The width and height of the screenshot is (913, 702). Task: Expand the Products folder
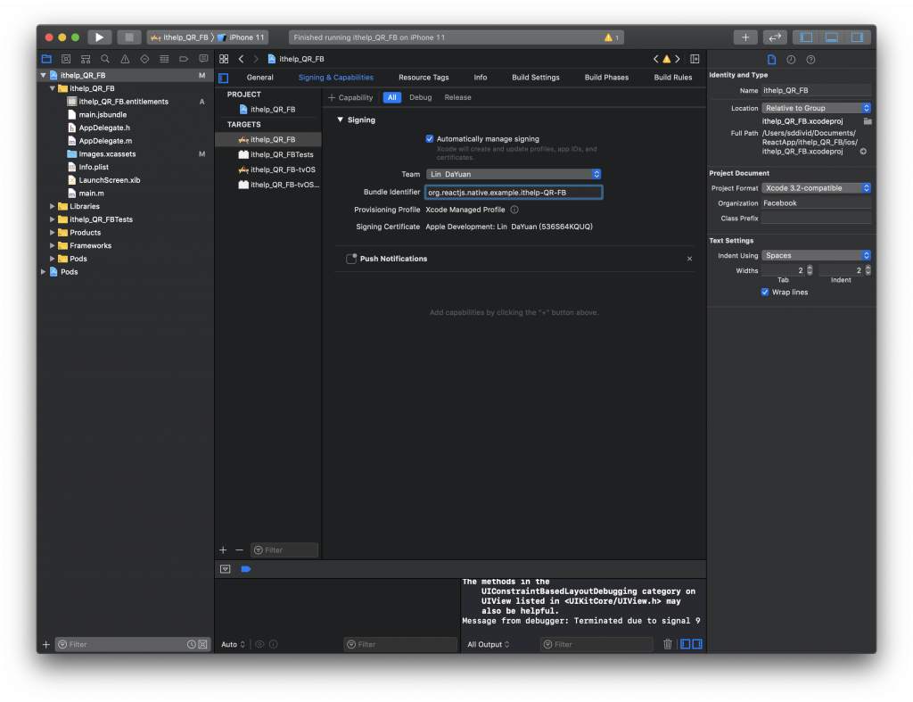click(53, 233)
